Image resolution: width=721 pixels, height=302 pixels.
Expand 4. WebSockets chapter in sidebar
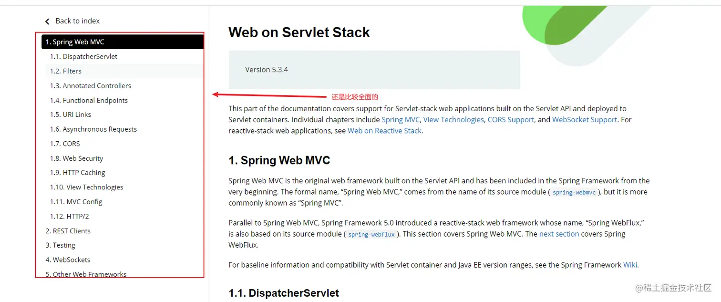click(68, 260)
